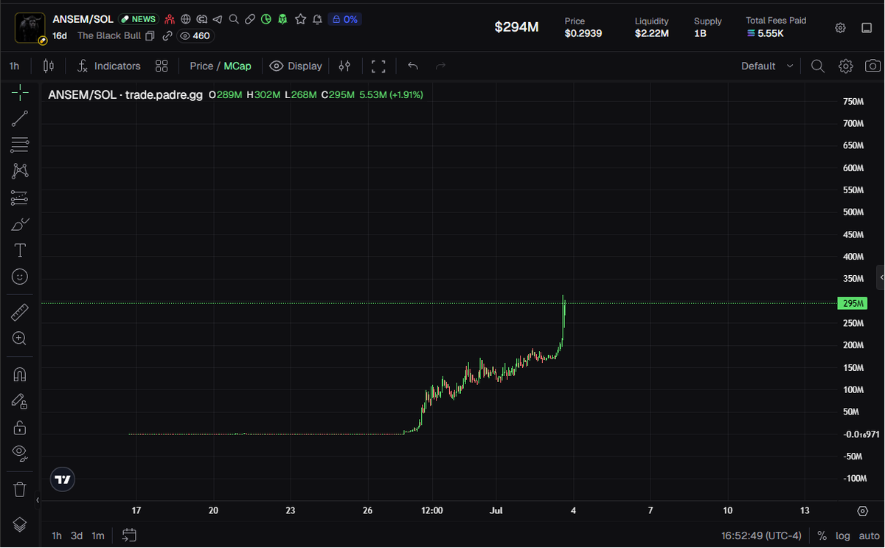Image resolution: width=885 pixels, height=548 pixels.
Task: Open the emoji icons tool
Action: (20, 277)
